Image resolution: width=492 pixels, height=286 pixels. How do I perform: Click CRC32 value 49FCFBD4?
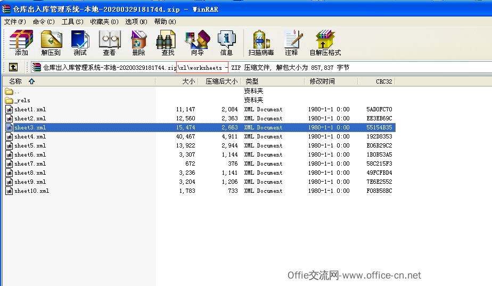pos(379,173)
